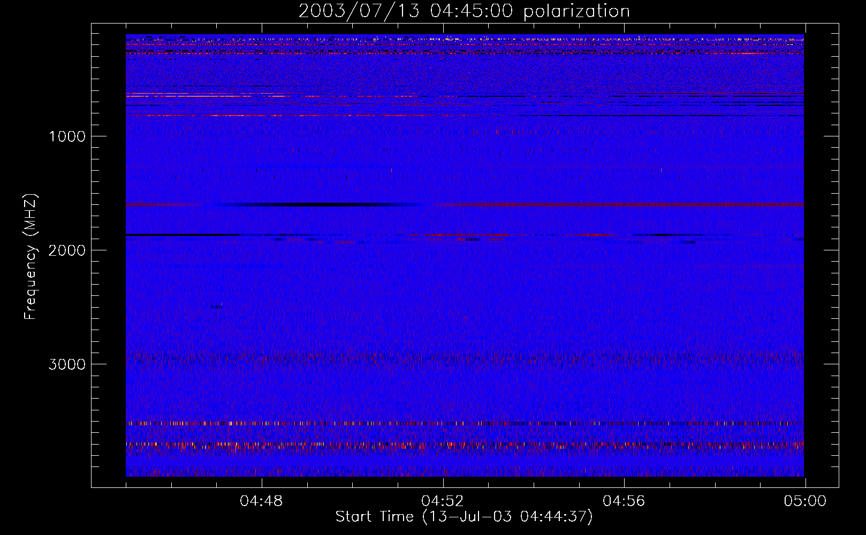Image resolution: width=866 pixels, height=535 pixels.
Task: Select the 'Frequency (MHZ)' axis label
Action: 31,257
